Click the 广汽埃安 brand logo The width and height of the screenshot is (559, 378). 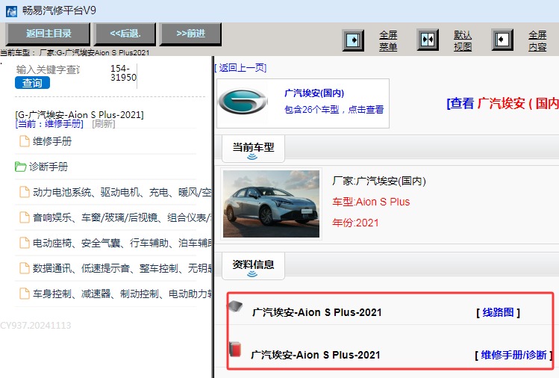pyautogui.click(x=243, y=101)
